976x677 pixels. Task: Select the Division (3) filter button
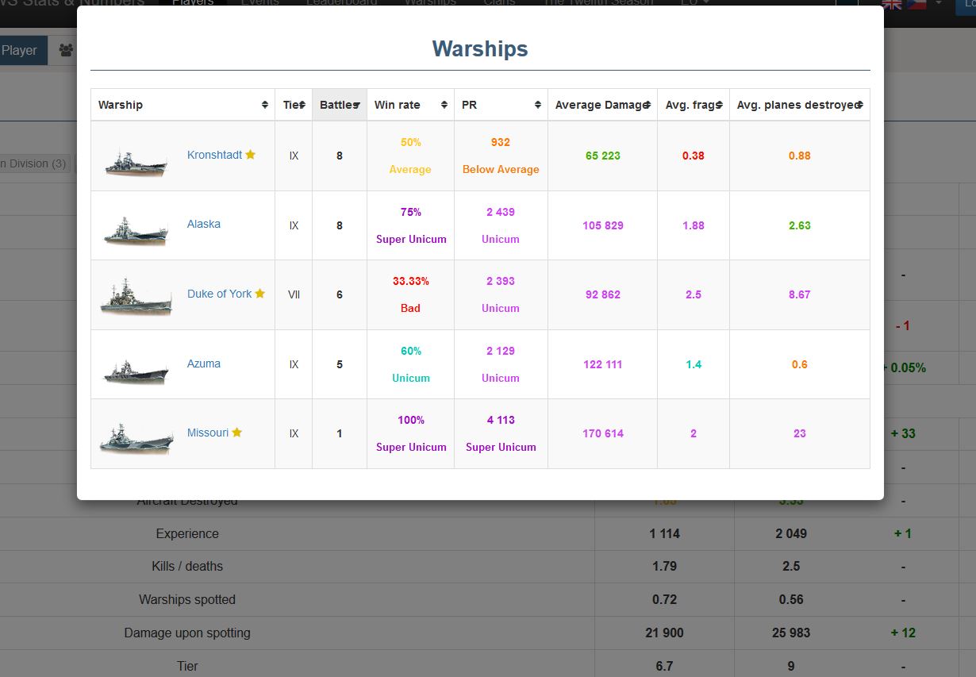34,163
